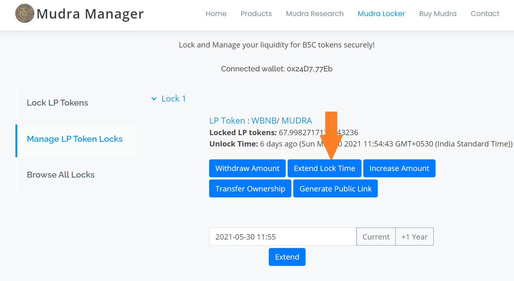The width and height of the screenshot is (514, 281).
Task: Click the 'Lock and Manage your liquidity' tagline
Action: tap(277, 45)
